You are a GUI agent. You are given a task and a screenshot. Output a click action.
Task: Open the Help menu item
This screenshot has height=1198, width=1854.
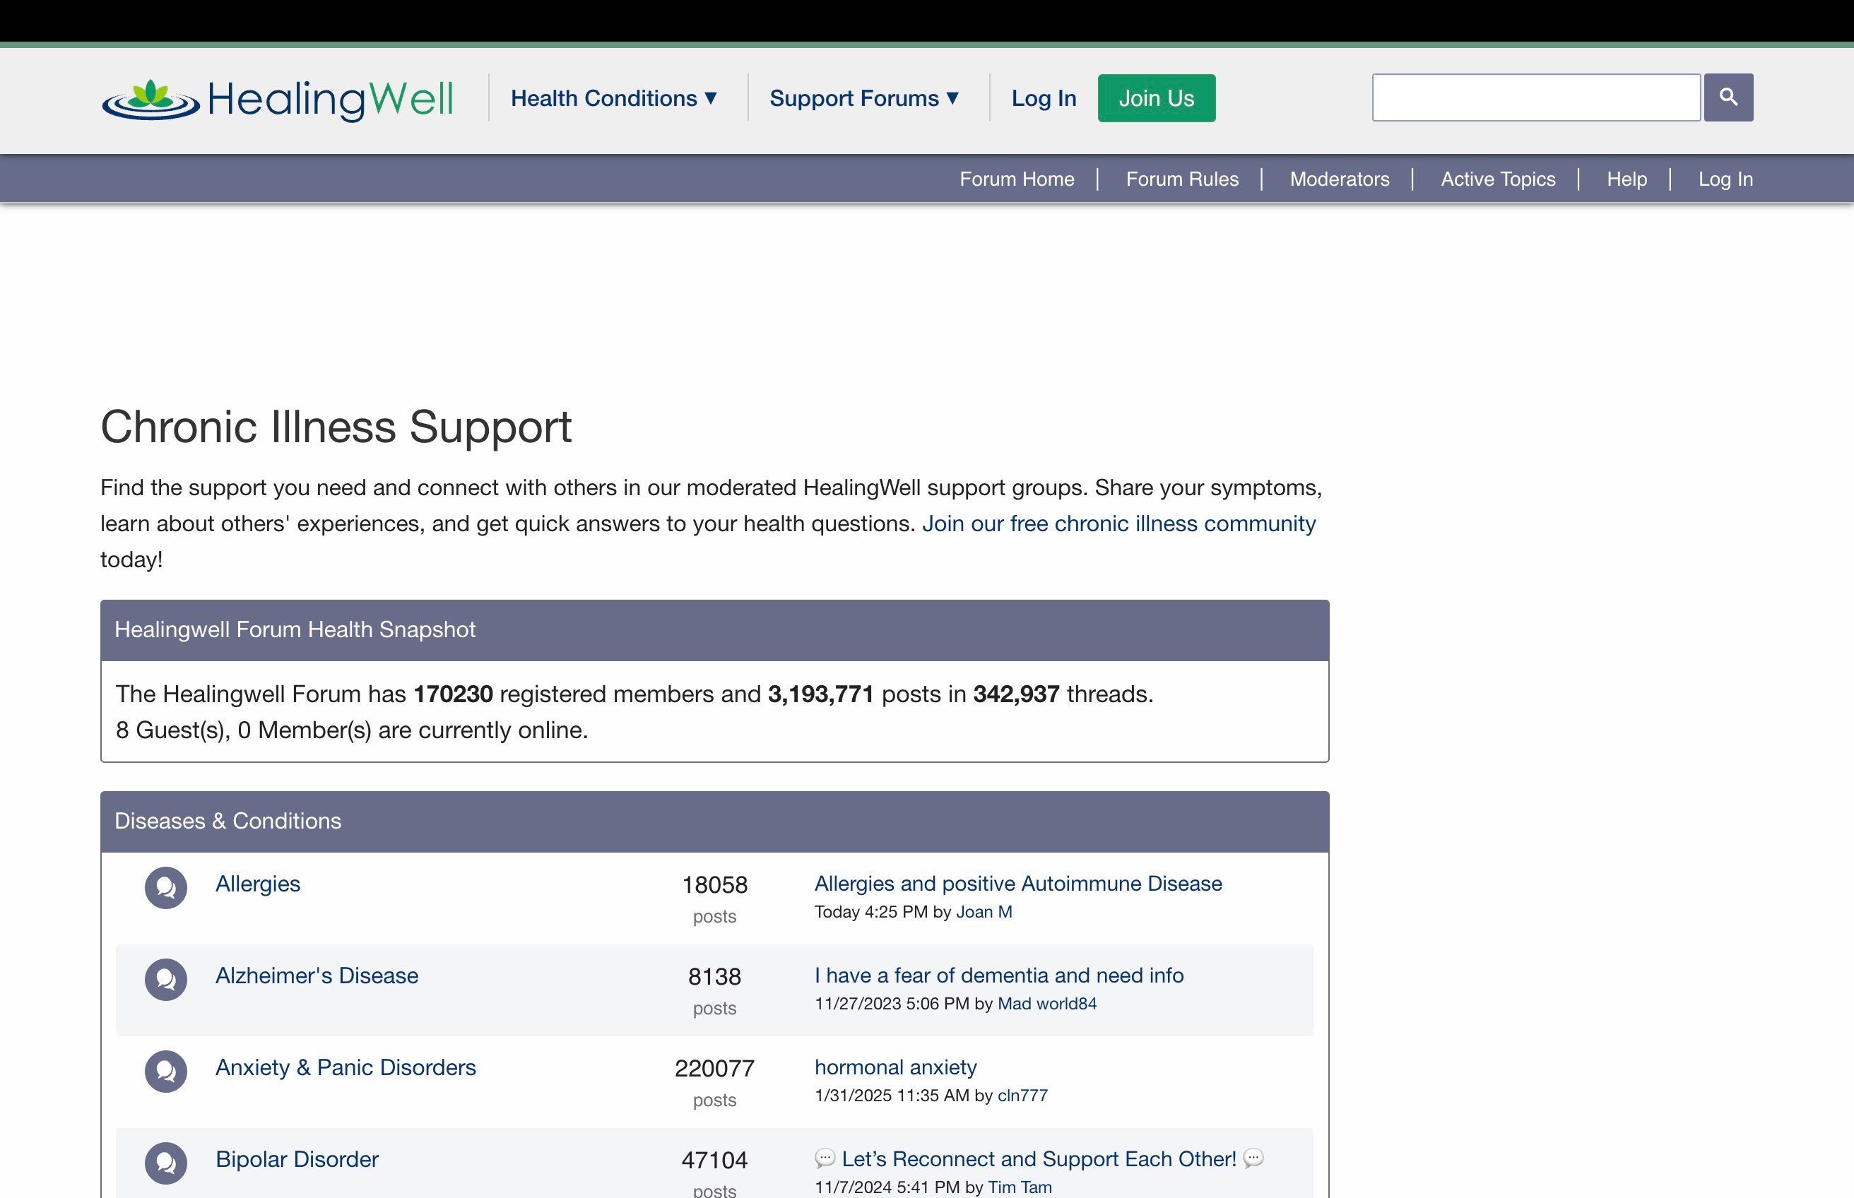tap(1626, 179)
